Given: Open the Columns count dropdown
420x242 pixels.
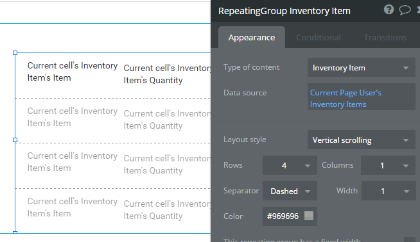Looking at the screenshot, I should click(x=388, y=165).
